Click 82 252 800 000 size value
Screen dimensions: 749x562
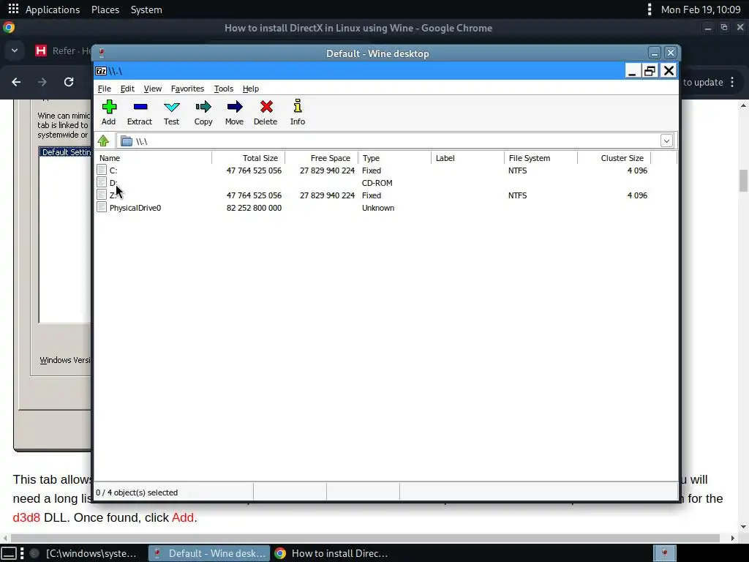point(254,208)
